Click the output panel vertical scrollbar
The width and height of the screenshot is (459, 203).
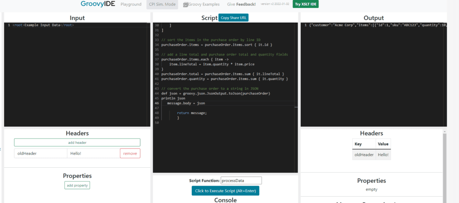445,166
